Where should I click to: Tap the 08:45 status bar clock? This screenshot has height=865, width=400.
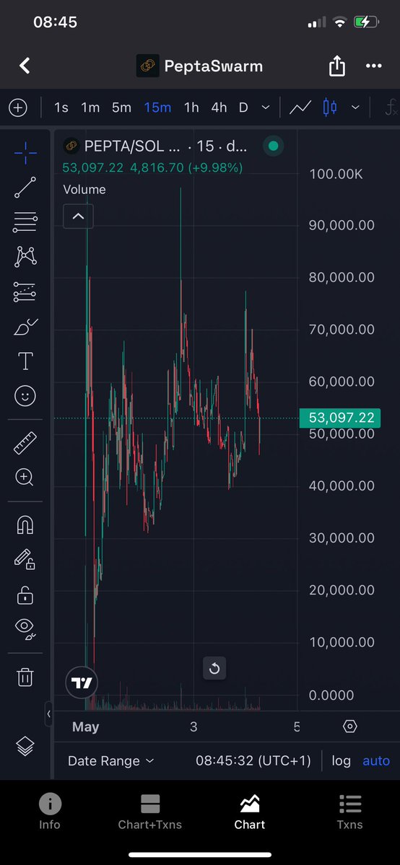[x=56, y=22]
